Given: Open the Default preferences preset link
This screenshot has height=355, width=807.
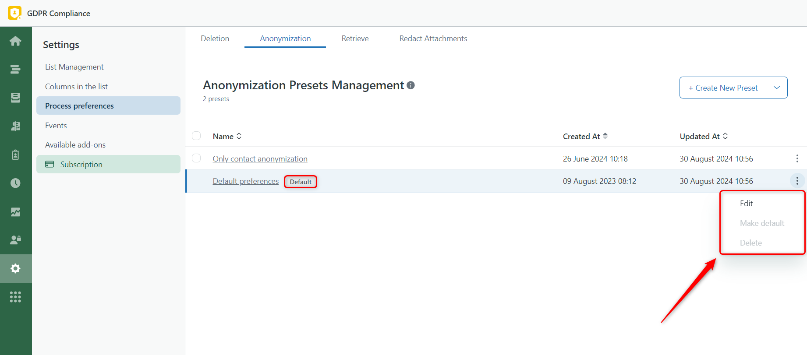Looking at the screenshot, I should pyautogui.click(x=246, y=181).
